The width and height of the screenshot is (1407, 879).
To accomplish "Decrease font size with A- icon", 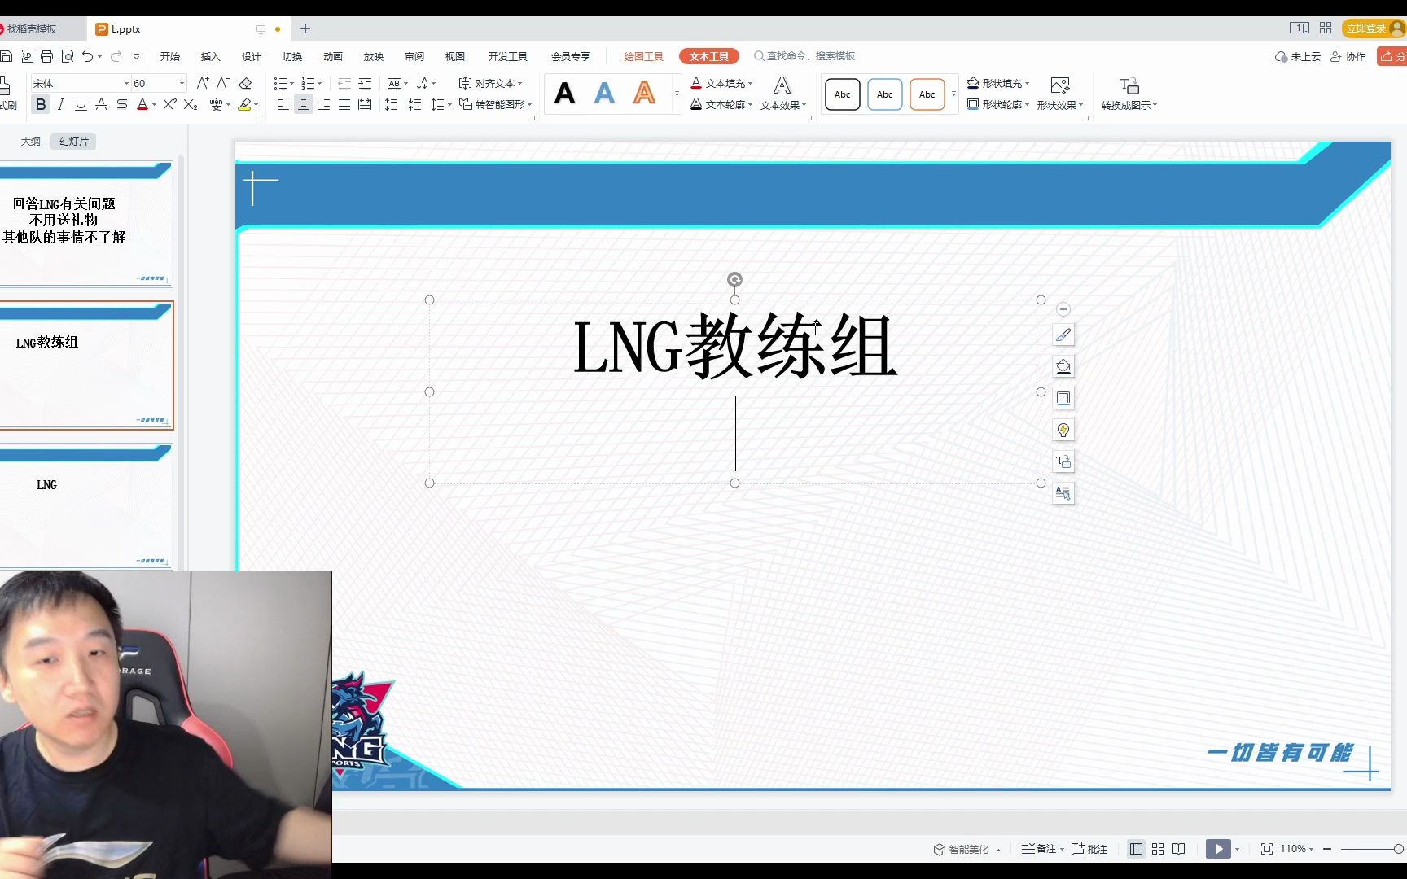I will (x=222, y=83).
